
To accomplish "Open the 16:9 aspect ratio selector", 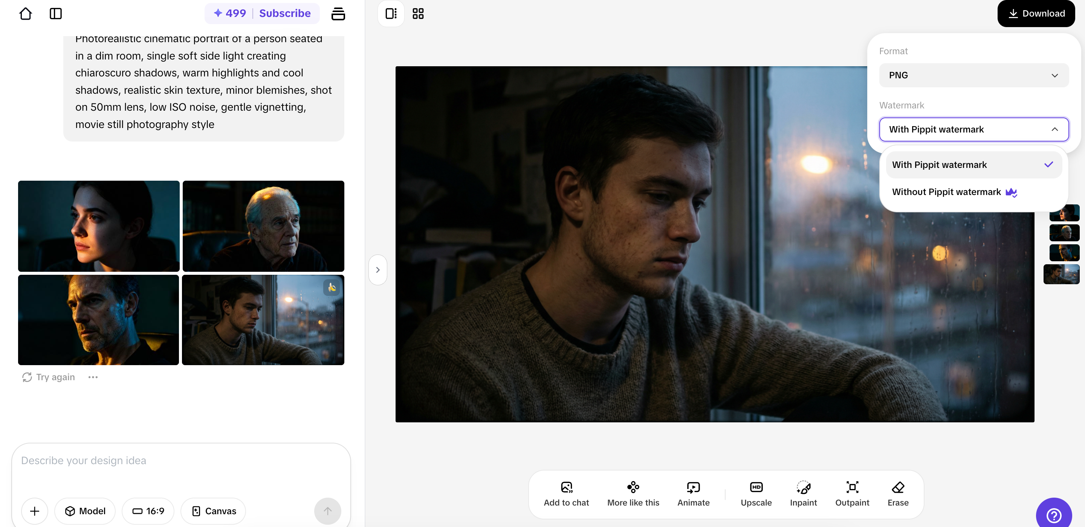I will coord(148,510).
